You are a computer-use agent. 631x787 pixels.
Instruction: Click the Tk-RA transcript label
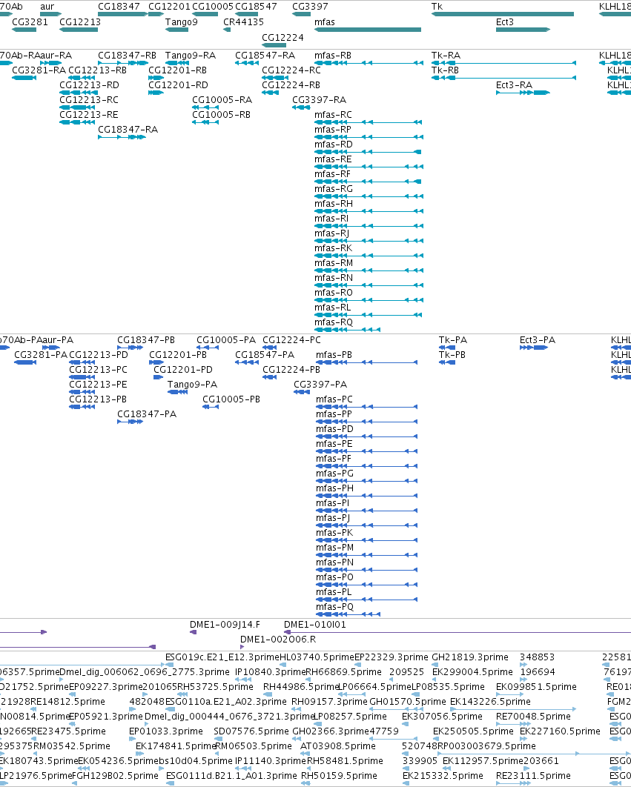pyautogui.click(x=446, y=56)
